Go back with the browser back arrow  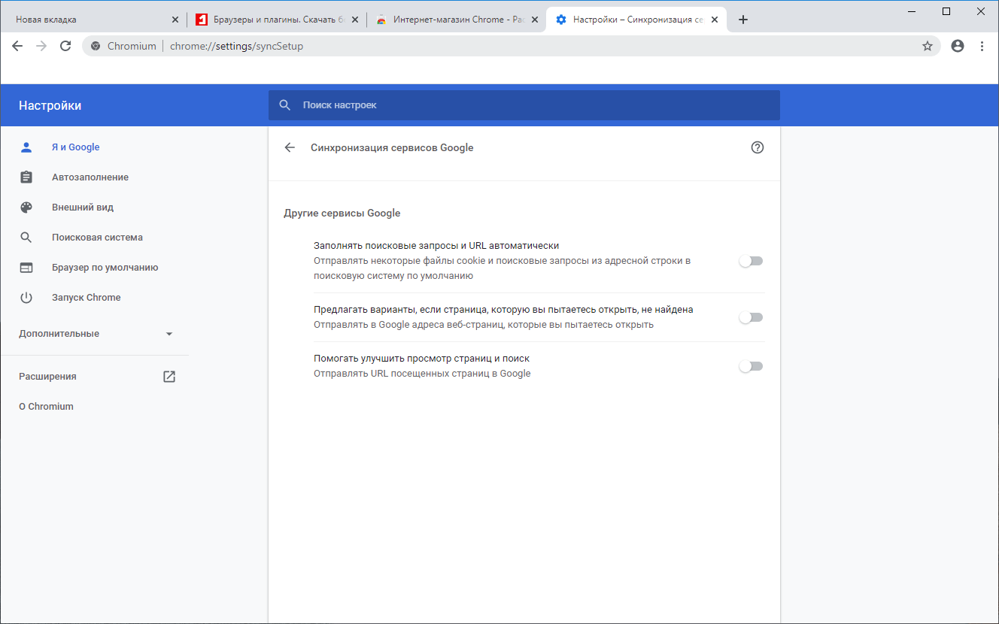[x=17, y=46]
